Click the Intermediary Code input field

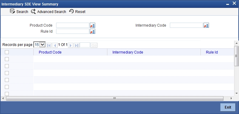pos(187,25)
